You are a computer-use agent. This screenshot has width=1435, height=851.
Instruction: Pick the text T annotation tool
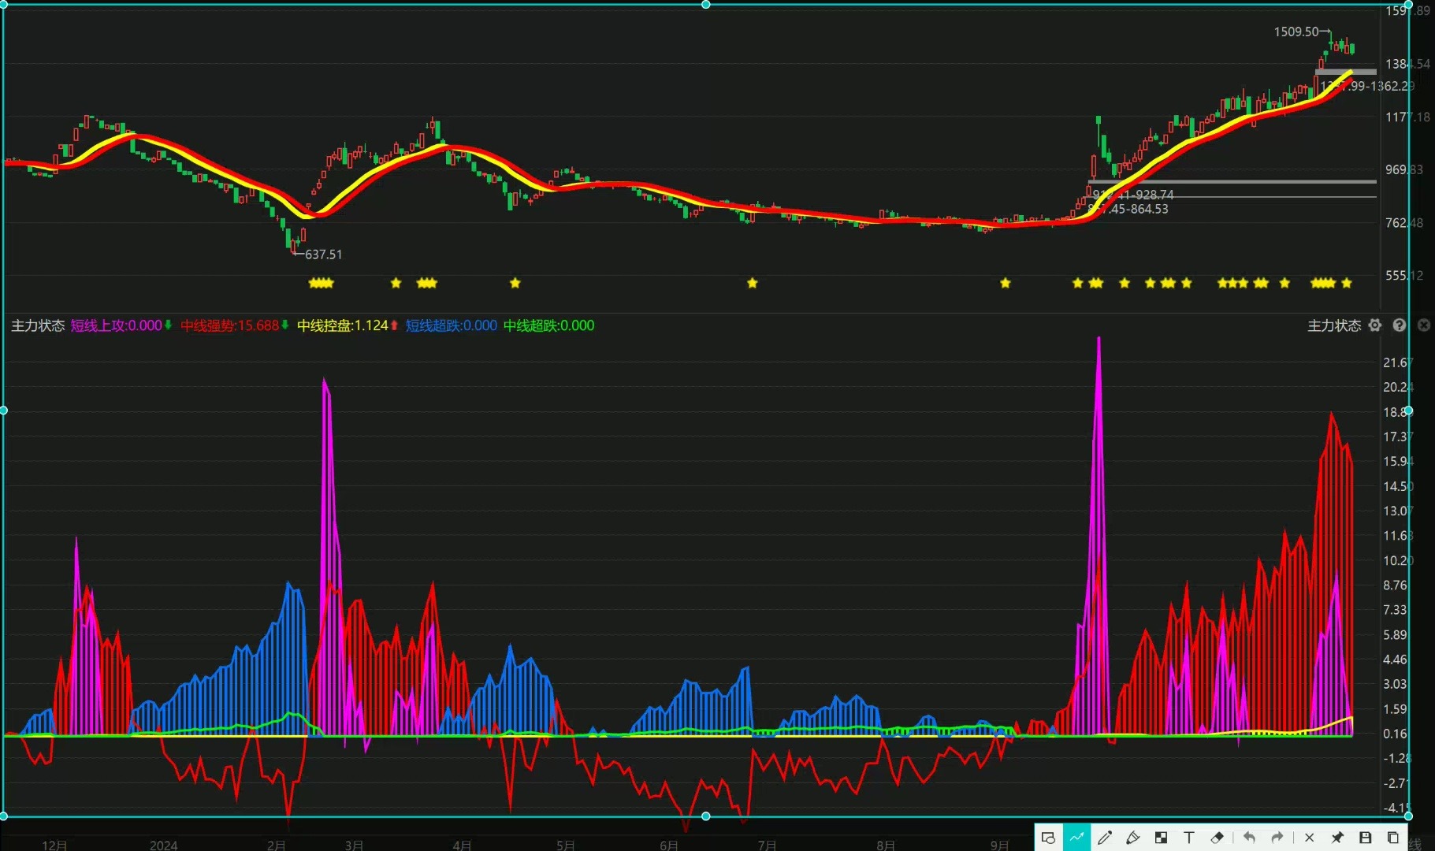pos(1189,838)
